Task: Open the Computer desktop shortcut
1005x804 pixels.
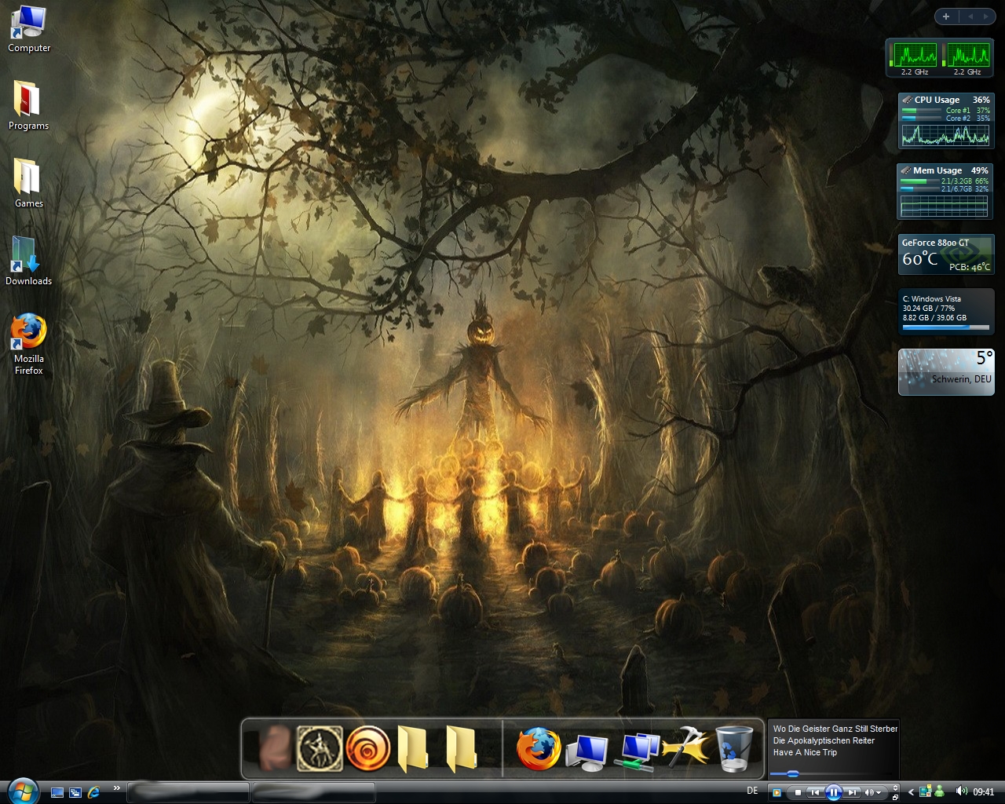Action: [x=28, y=28]
